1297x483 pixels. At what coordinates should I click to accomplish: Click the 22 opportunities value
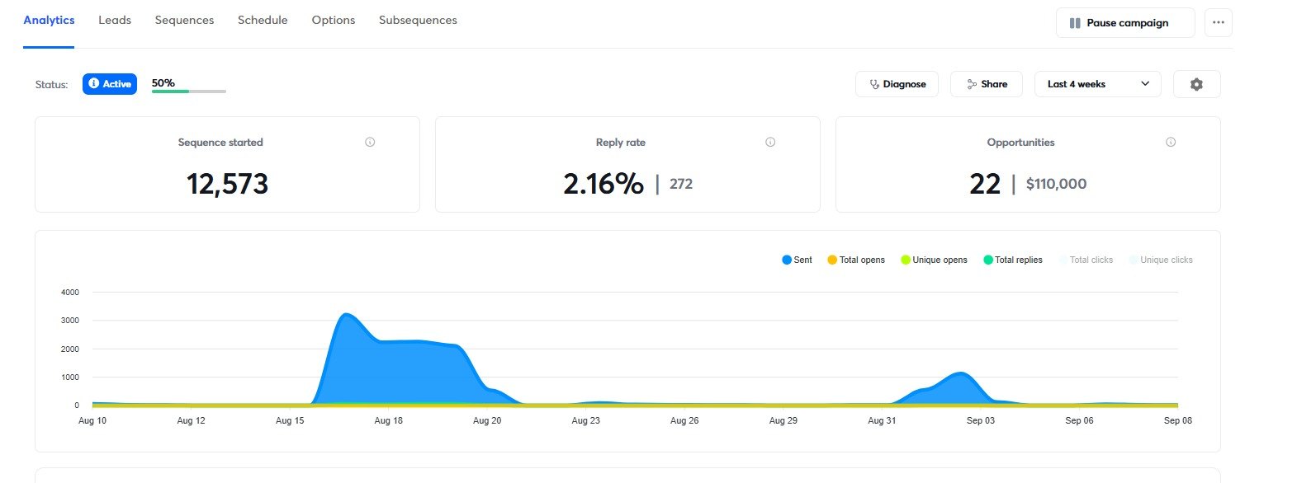coord(985,184)
